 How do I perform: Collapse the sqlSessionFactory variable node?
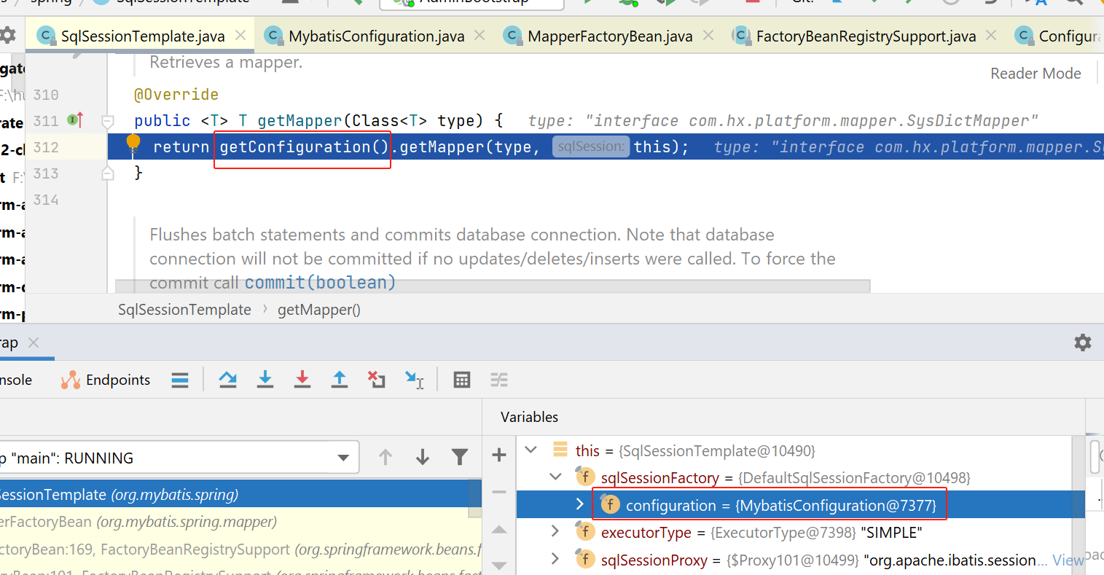coord(555,477)
